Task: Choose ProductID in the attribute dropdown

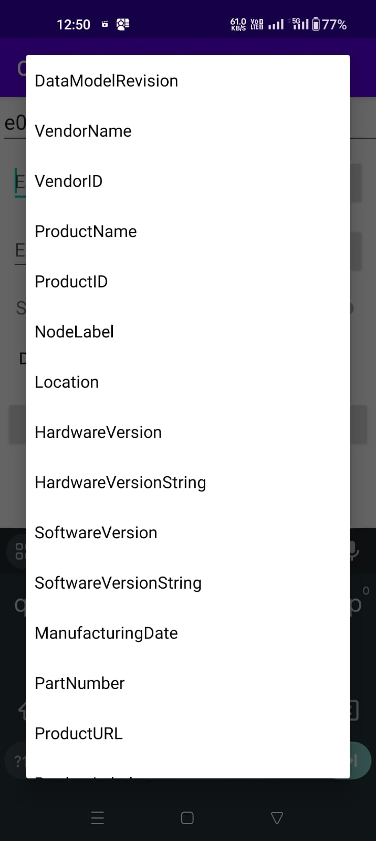Action: (71, 281)
